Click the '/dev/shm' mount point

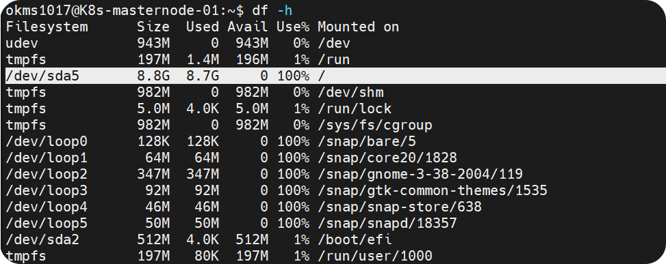350,92
